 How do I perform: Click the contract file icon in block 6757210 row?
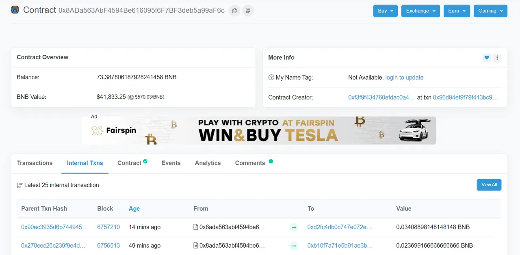click(x=196, y=227)
